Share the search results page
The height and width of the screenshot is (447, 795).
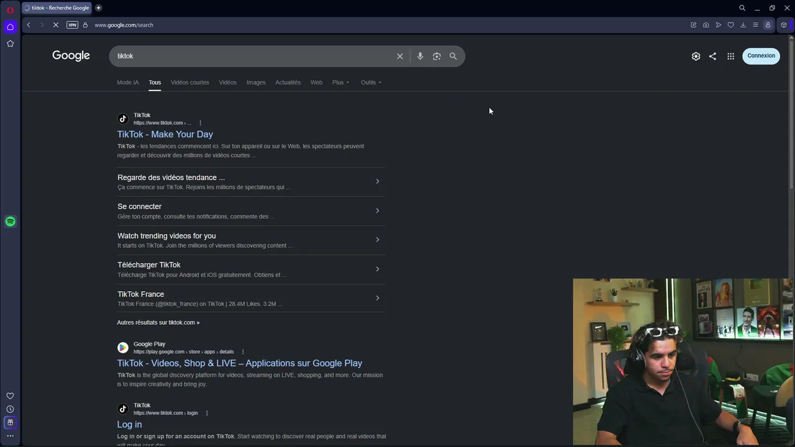[712, 56]
